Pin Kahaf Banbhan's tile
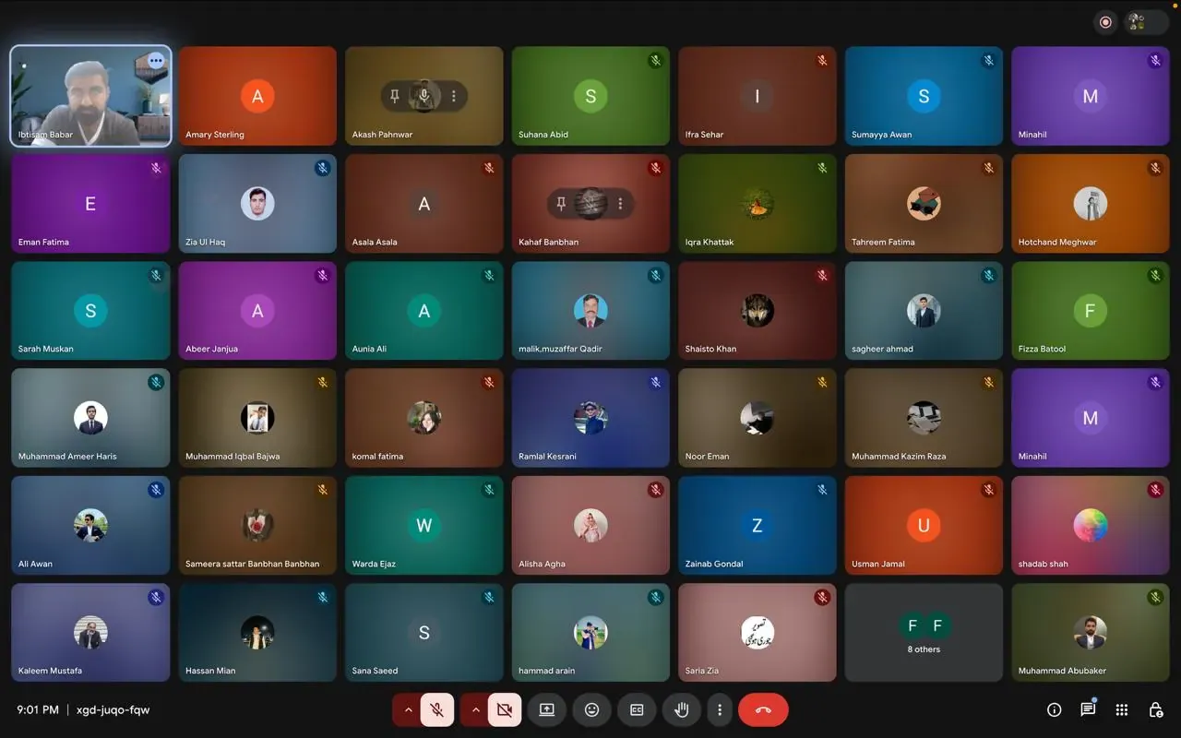The image size is (1181, 738). [561, 203]
